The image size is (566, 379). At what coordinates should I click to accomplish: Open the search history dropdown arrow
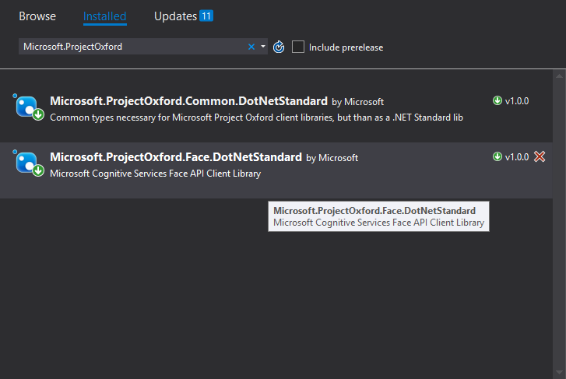tap(263, 47)
